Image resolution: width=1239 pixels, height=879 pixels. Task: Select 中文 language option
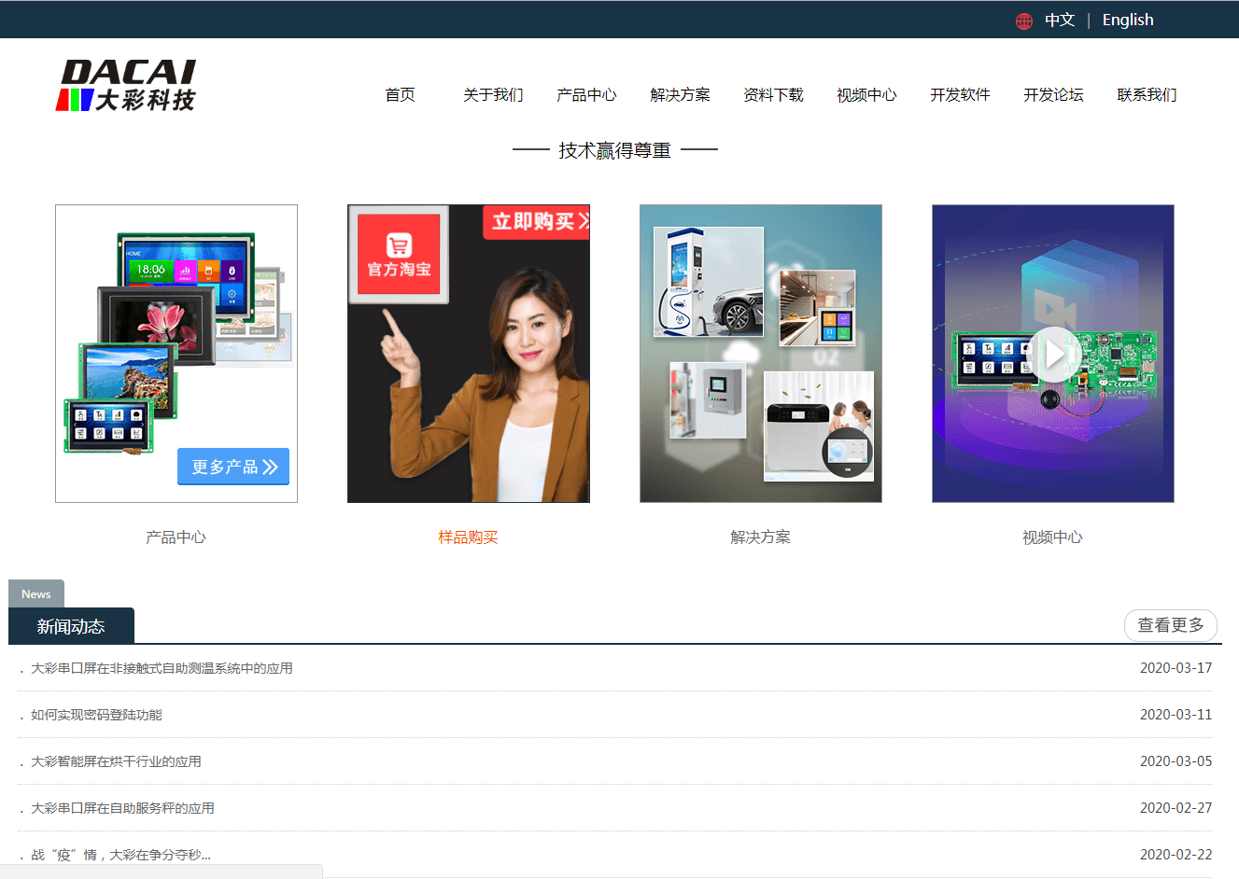tap(1060, 21)
